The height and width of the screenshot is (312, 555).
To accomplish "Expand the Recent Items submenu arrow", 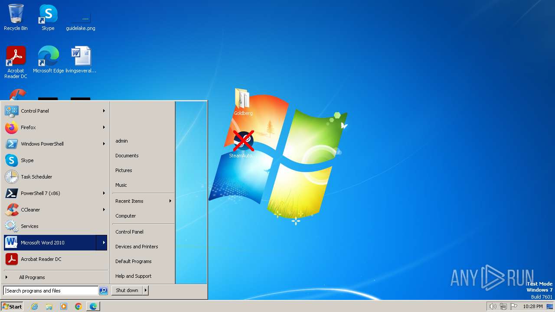I will 170,201.
